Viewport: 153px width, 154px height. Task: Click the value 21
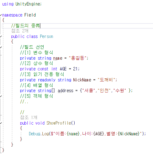point(75,69)
